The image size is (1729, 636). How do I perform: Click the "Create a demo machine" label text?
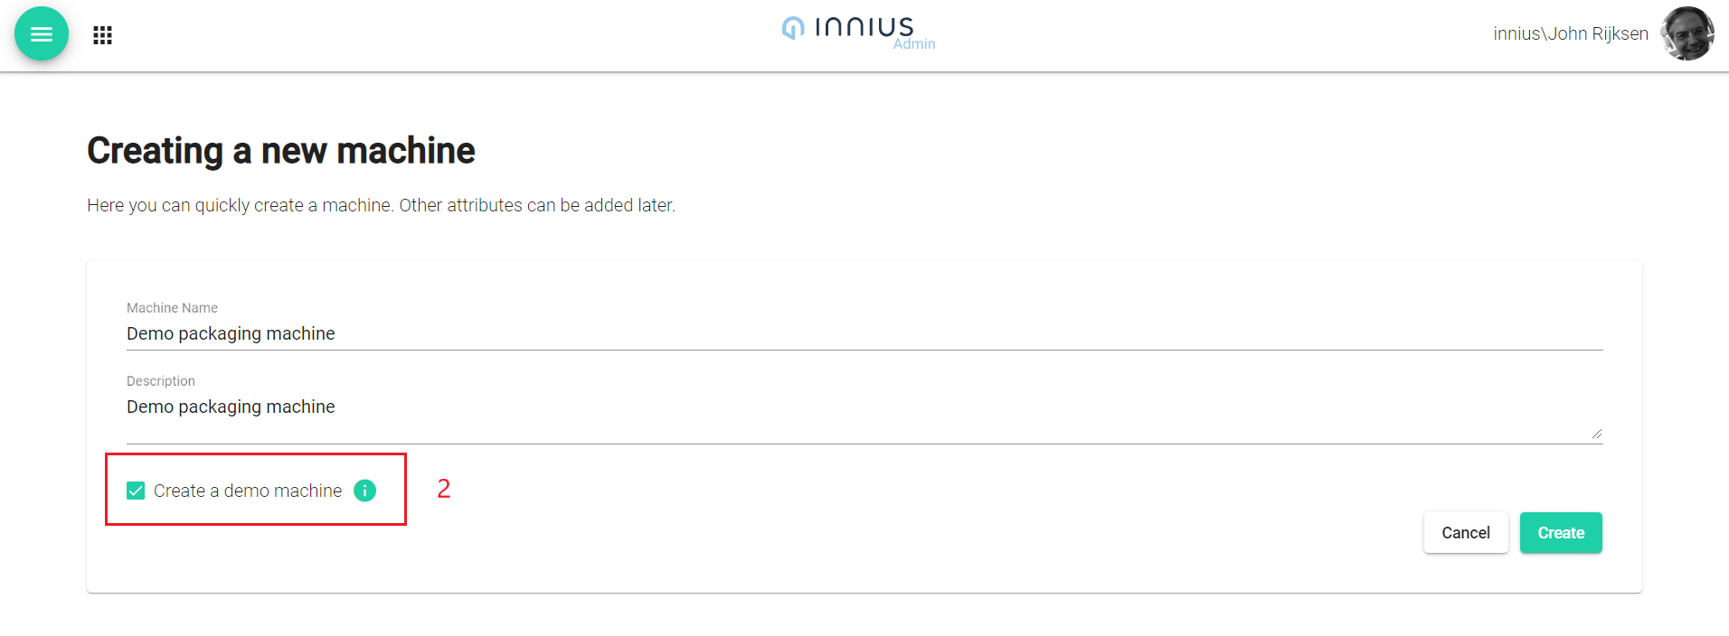pyautogui.click(x=248, y=491)
